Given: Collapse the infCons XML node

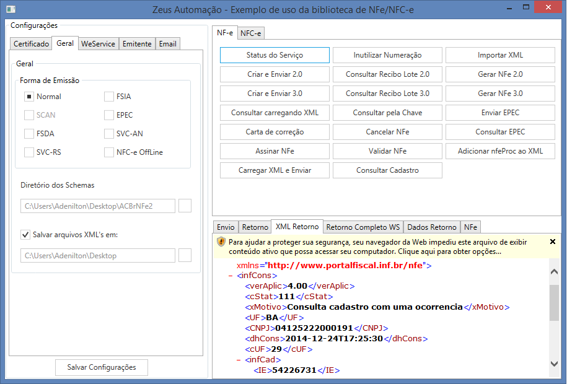Looking at the screenshot, I should 231,276.
